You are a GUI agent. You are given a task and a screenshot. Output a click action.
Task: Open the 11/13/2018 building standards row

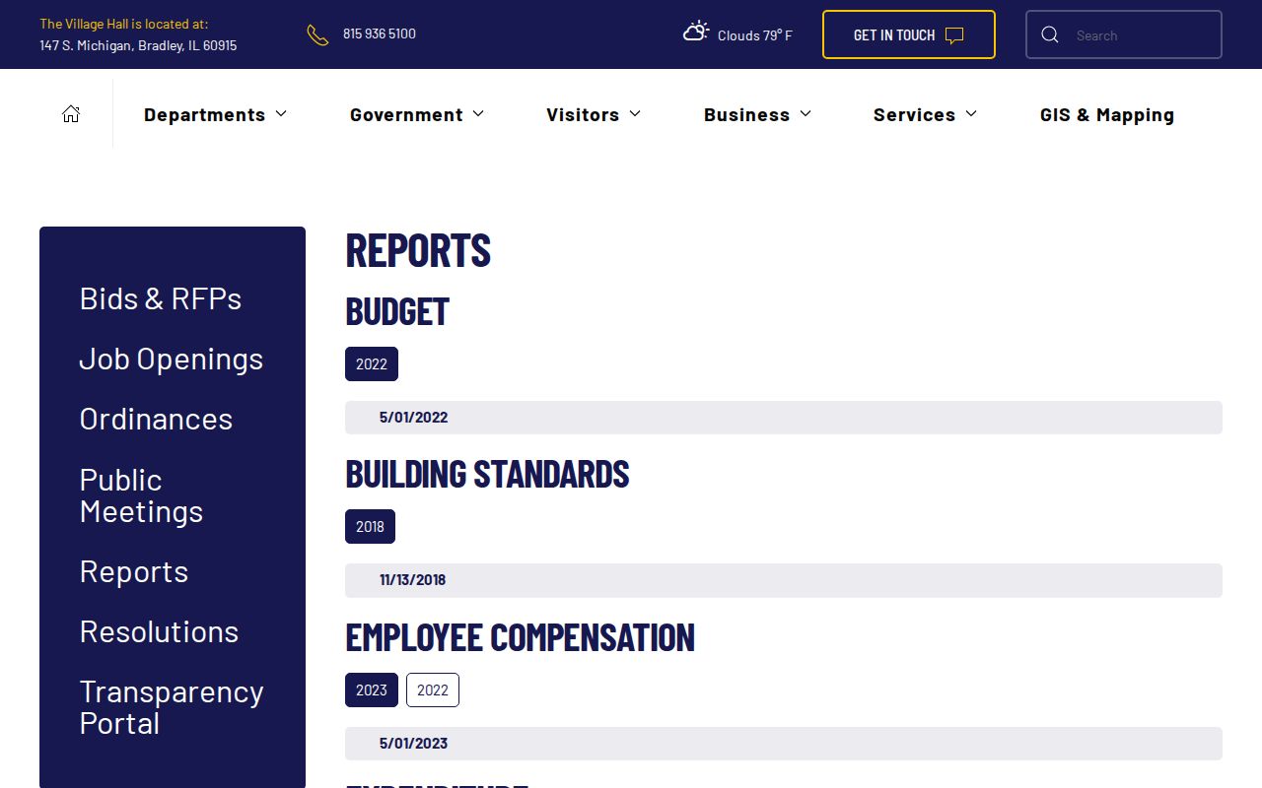click(784, 580)
